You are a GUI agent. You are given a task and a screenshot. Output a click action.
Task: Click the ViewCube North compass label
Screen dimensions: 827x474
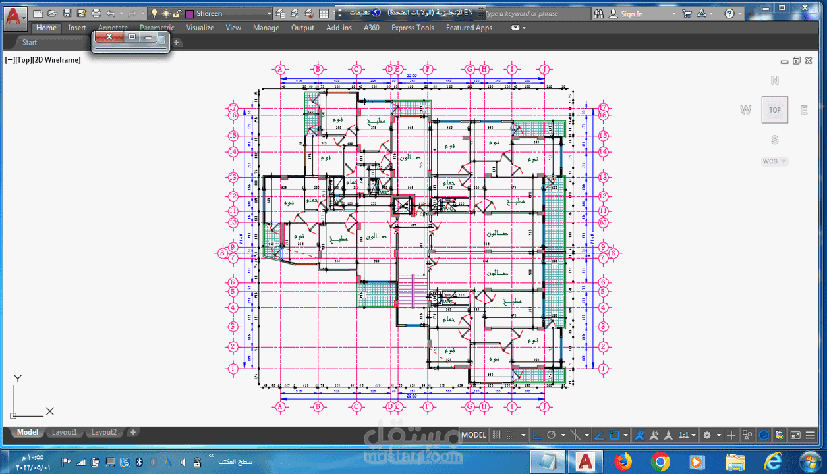[x=775, y=81]
